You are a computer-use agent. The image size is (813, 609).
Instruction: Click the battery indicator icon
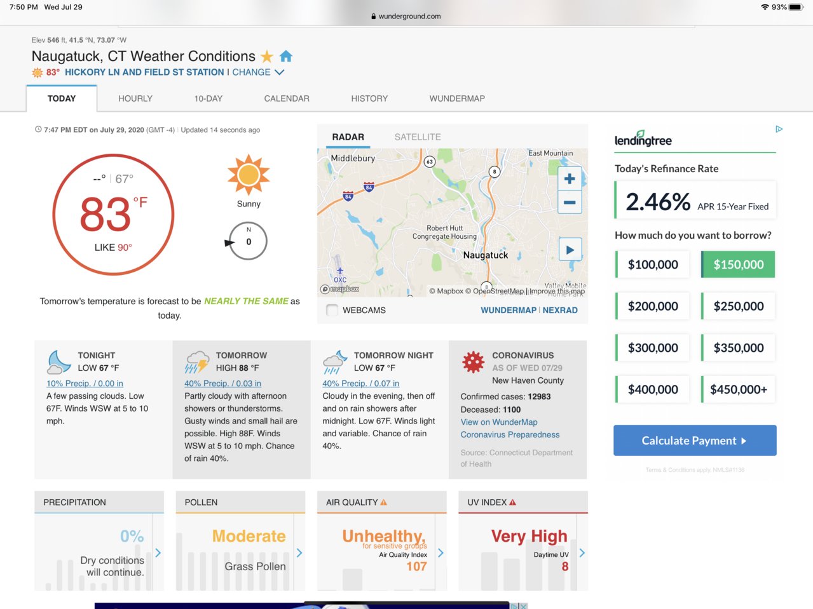[796, 7]
